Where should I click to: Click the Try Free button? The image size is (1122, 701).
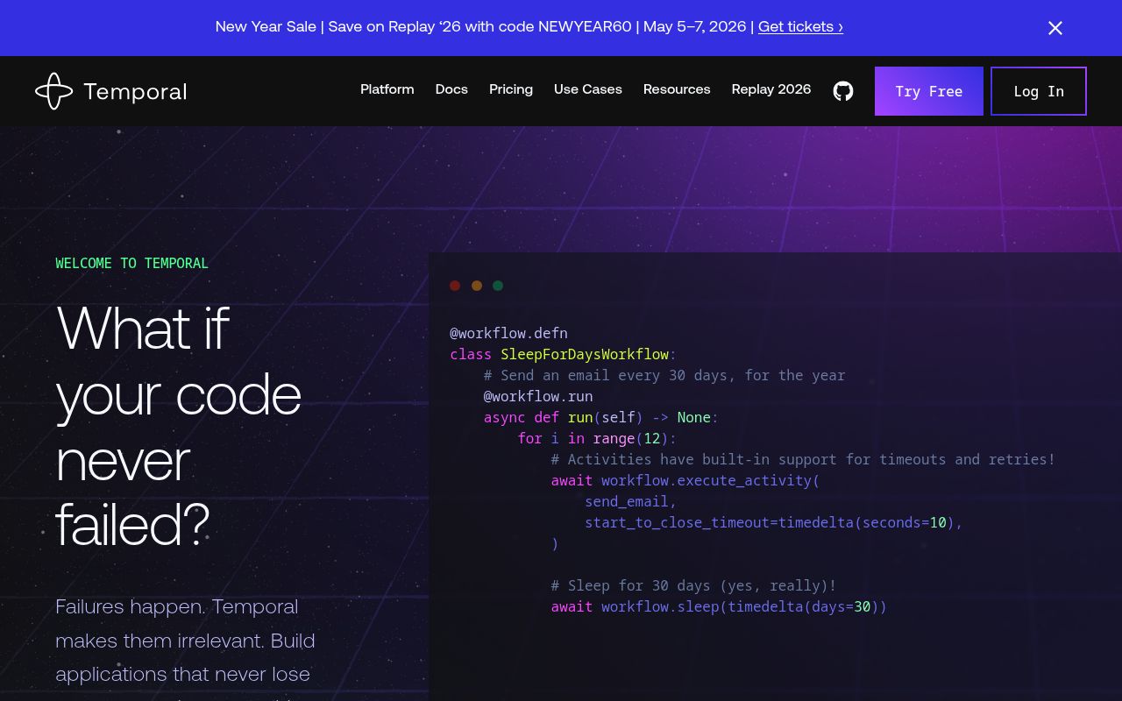pos(929,91)
